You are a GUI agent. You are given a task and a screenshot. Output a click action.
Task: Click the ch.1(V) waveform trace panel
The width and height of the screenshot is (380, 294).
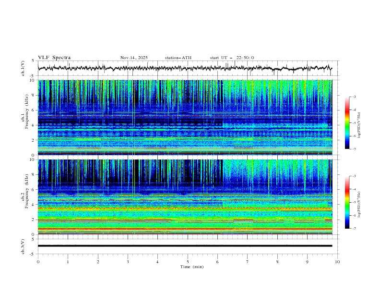tap(187, 68)
